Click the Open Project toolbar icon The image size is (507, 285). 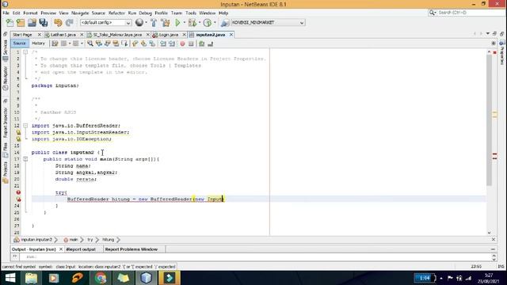[x=32, y=23]
